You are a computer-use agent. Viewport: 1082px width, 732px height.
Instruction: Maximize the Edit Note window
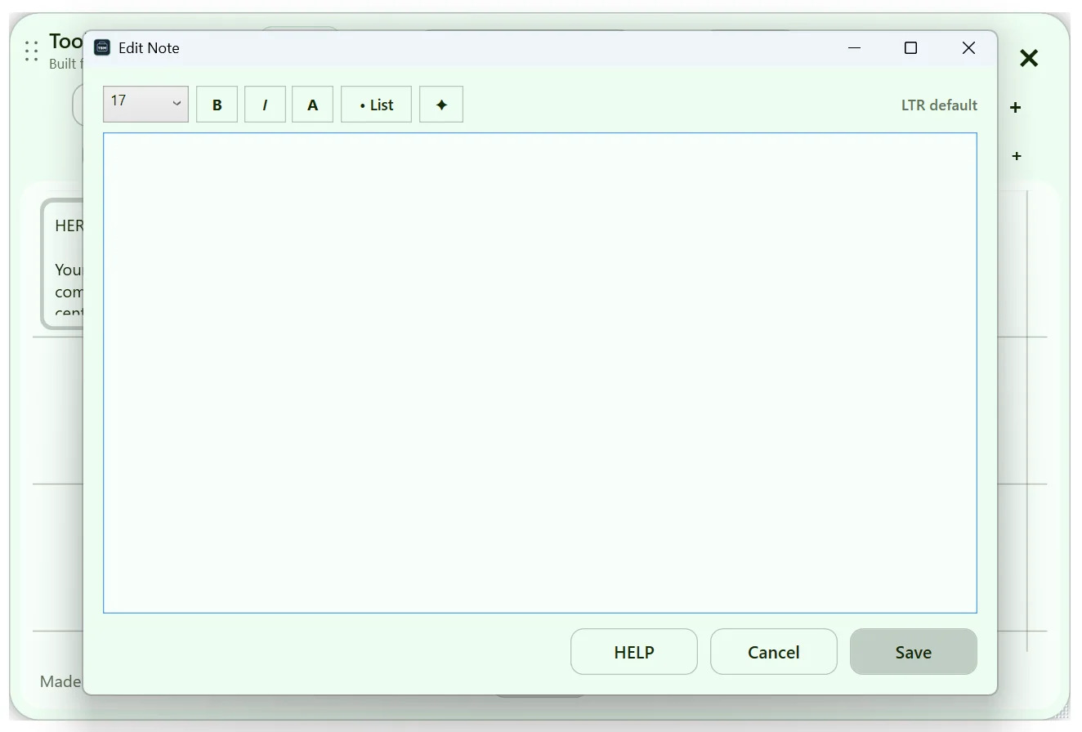tap(910, 48)
